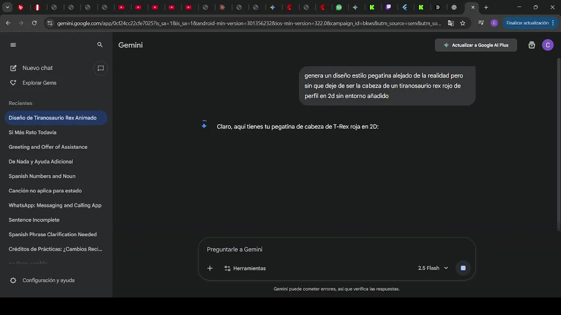The width and height of the screenshot is (561, 315).
Task: Open the 'Sentence Incomplete' chat
Action: click(x=56, y=220)
